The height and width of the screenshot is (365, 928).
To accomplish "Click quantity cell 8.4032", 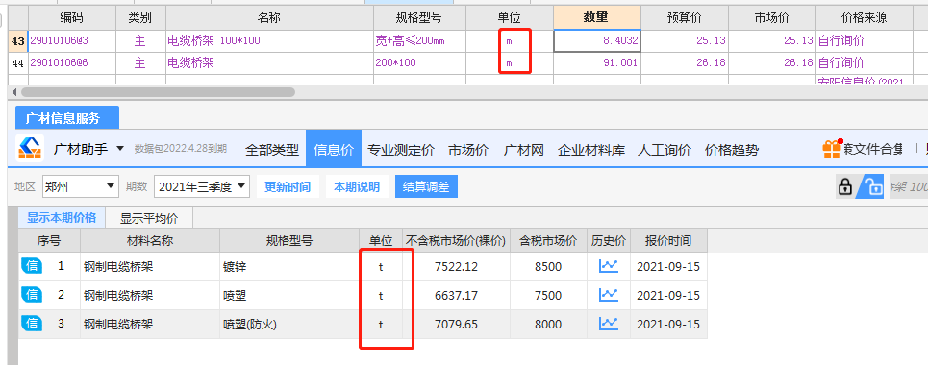I will point(596,40).
